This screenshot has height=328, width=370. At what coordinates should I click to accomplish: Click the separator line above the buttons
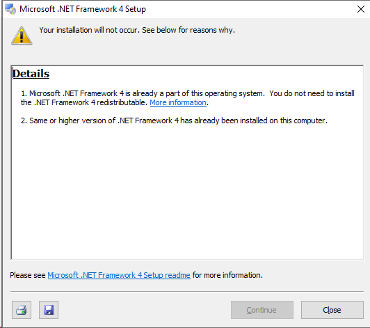point(187,291)
